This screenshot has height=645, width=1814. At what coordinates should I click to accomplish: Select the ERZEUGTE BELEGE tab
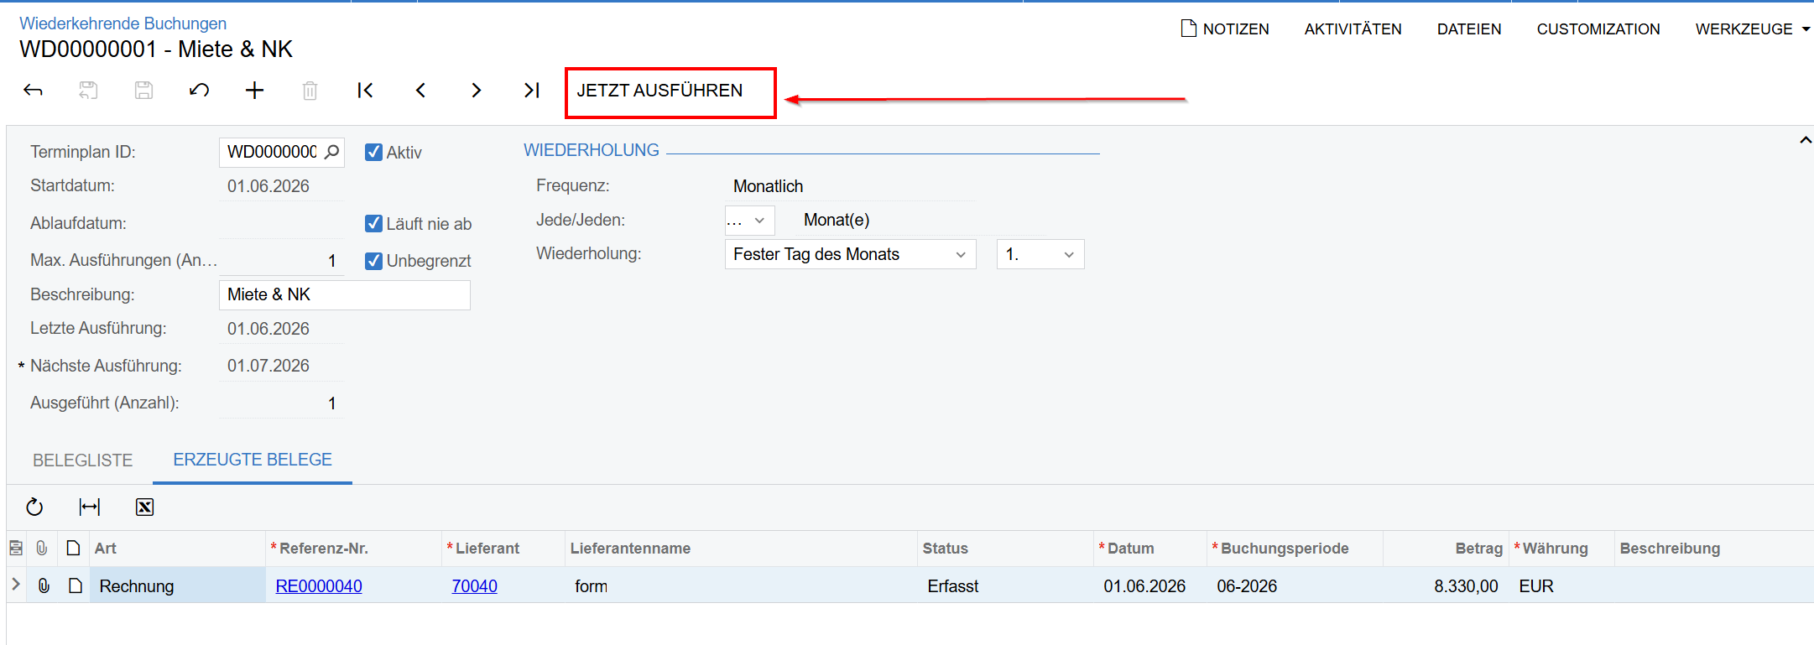pos(253,460)
